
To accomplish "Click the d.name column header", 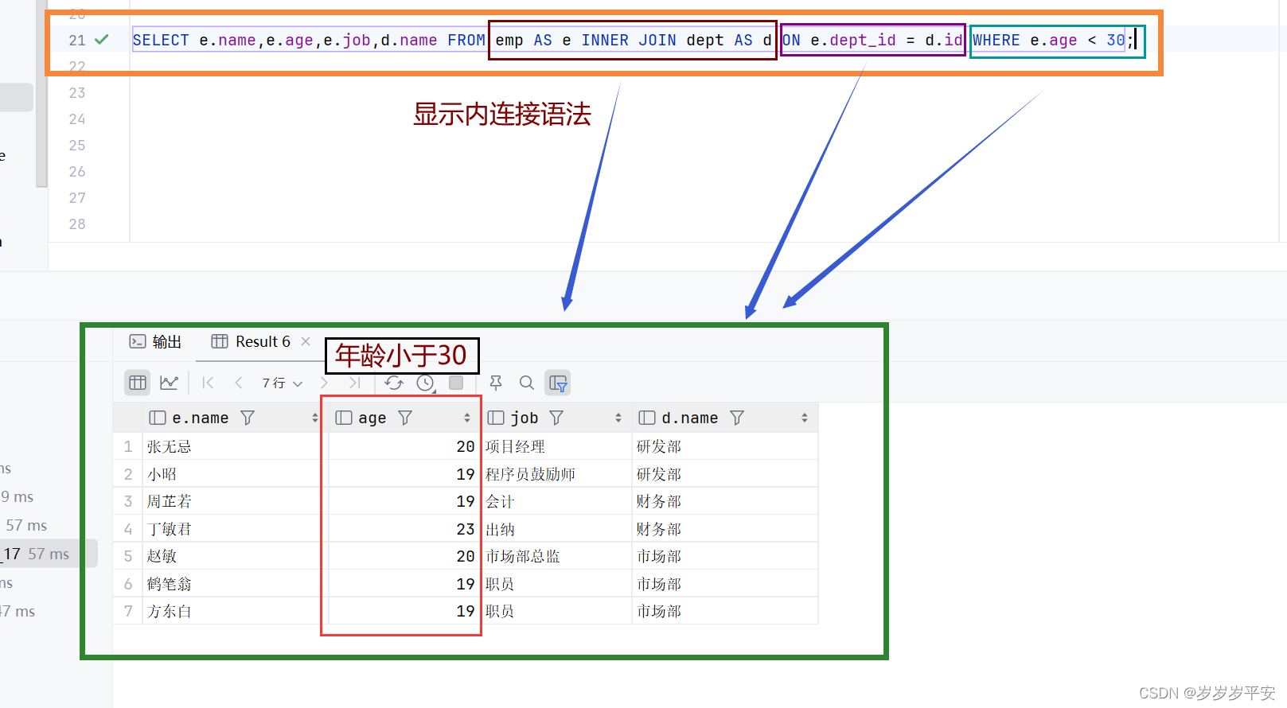I will coord(725,418).
